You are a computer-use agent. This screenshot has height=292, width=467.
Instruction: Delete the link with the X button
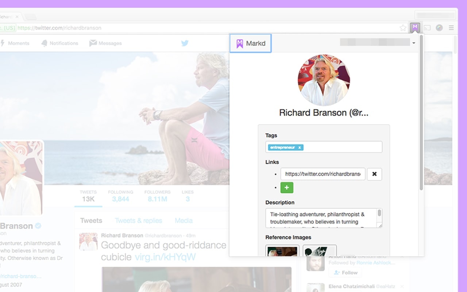point(374,174)
